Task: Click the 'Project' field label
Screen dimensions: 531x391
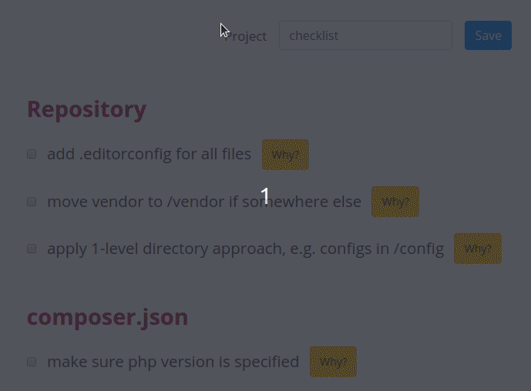Action: point(246,36)
